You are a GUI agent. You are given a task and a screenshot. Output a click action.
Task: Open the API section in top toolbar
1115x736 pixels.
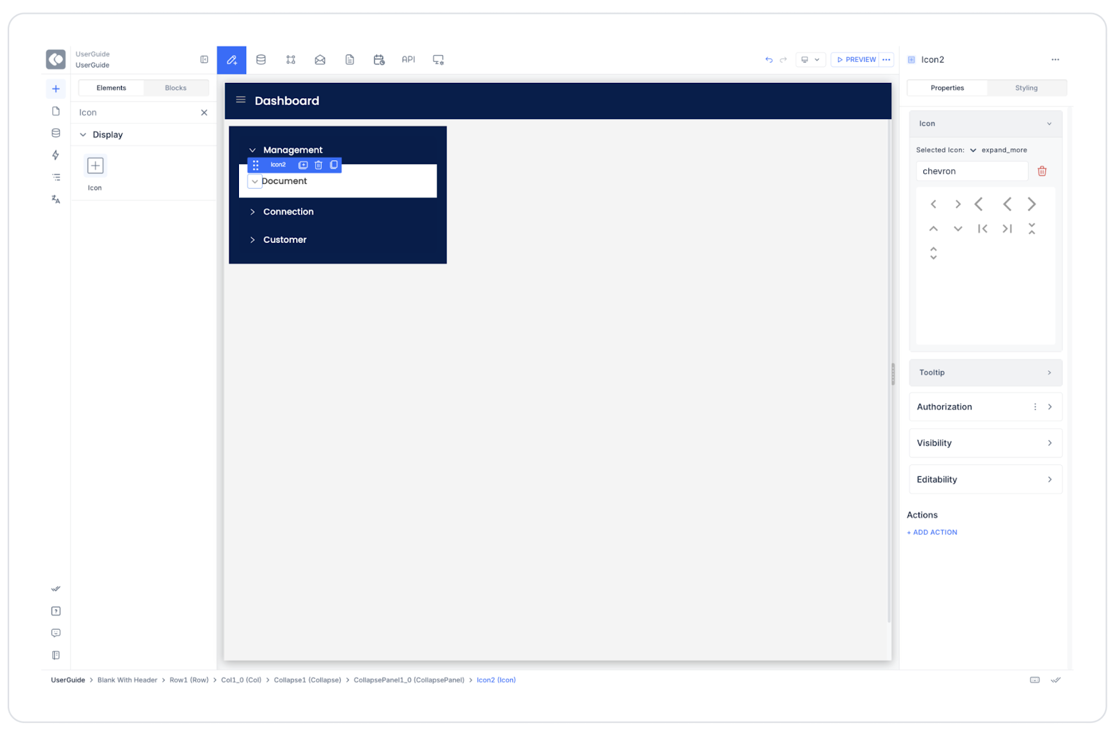coord(408,60)
